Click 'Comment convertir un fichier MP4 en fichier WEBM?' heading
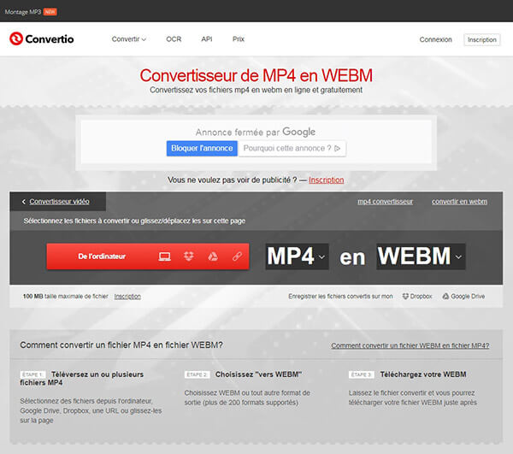Image resolution: width=513 pixels, height=454 pixels. [121, 345]
